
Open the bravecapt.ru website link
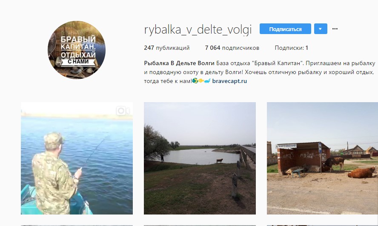point(229,81)
